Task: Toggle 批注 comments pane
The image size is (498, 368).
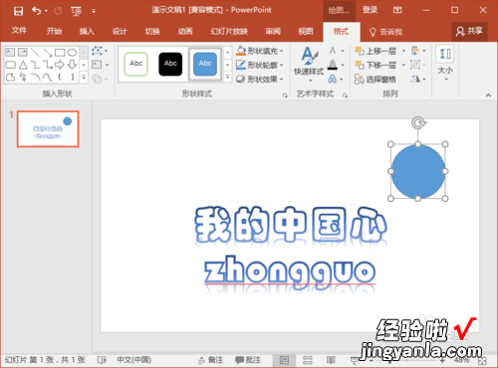Action: 248,360
